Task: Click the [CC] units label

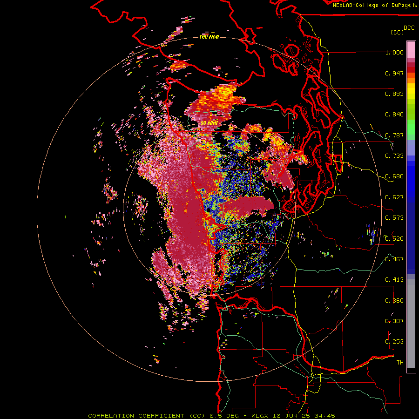Action: pos(397,32)
